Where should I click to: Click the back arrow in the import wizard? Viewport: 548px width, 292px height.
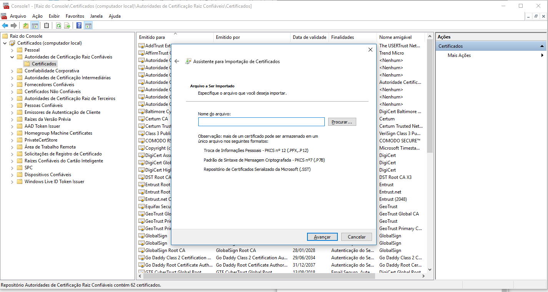pos(177,62)
